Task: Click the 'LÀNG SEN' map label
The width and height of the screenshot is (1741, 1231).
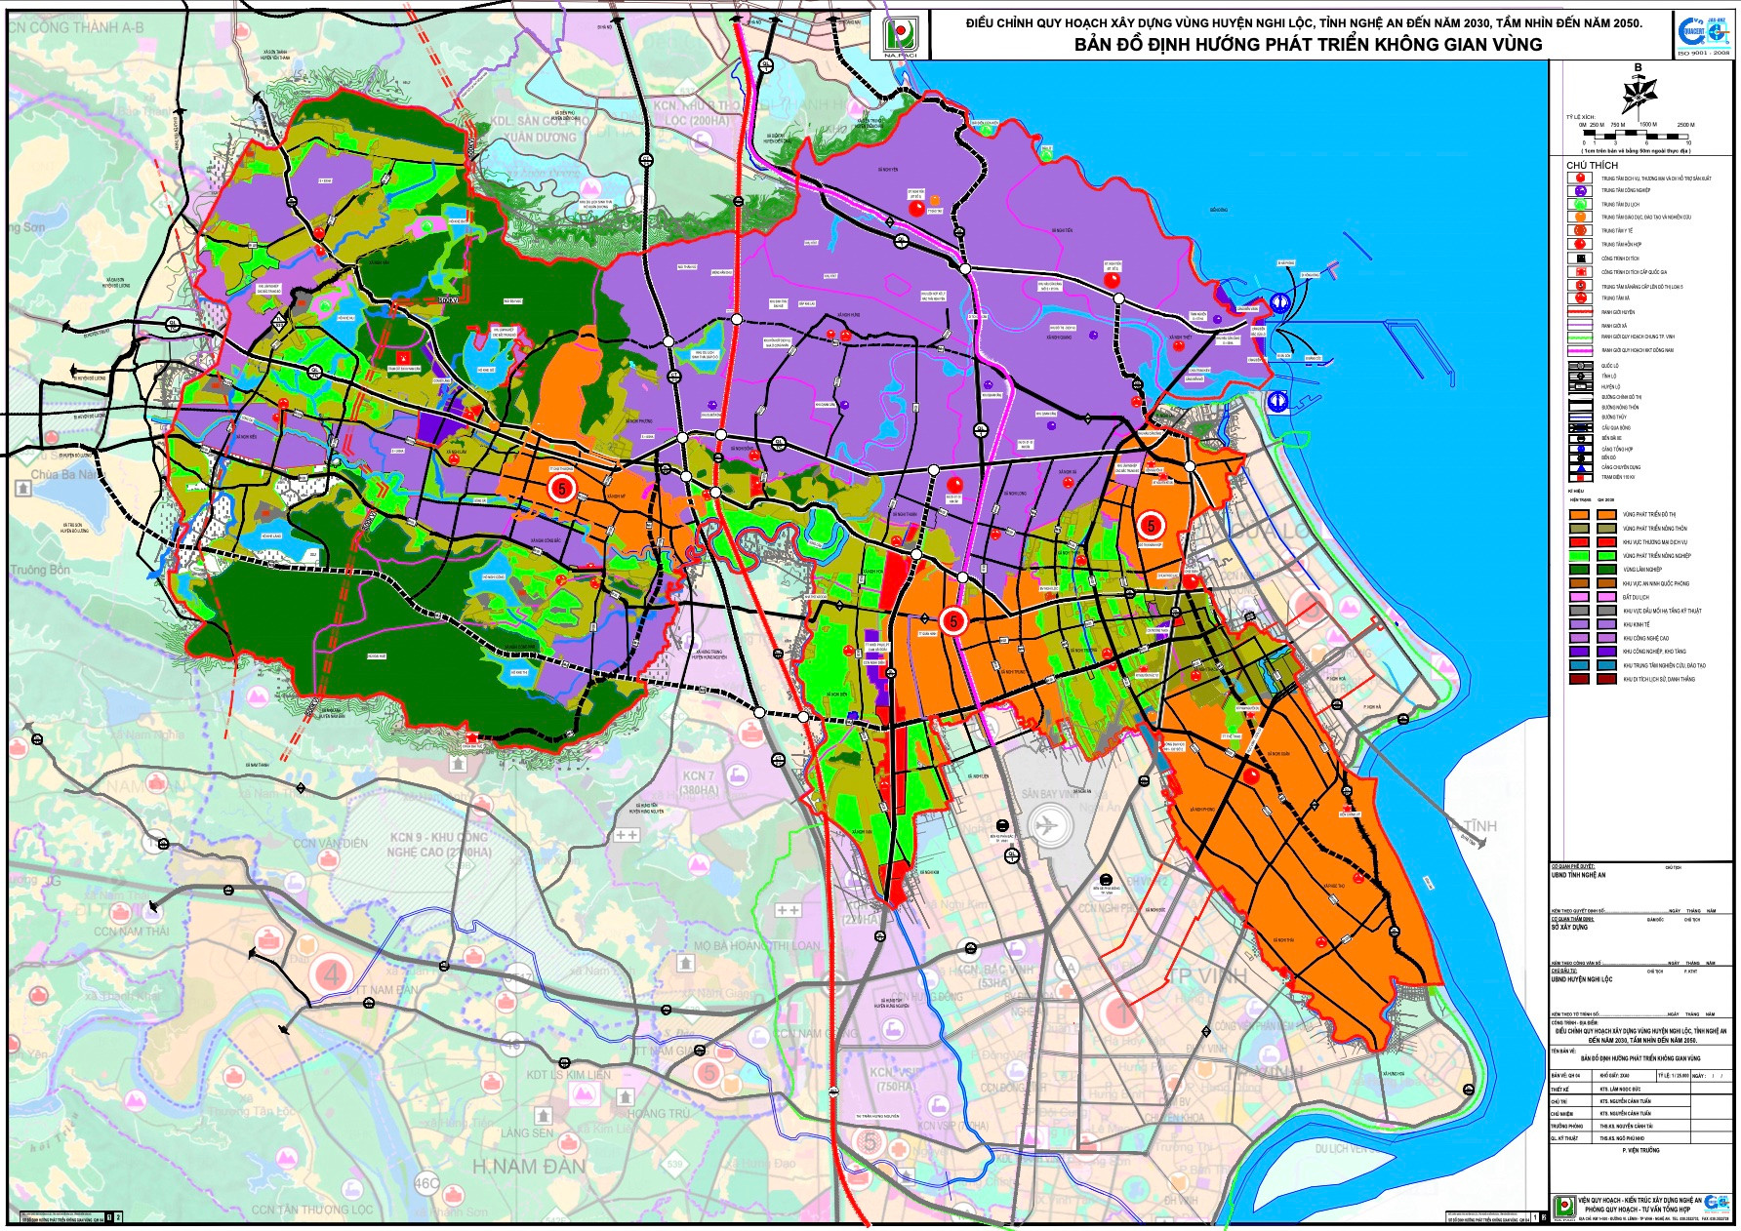Action: coord(527,1133)
